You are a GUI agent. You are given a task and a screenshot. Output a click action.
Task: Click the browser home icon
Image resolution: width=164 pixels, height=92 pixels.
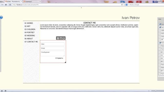coord(6,5)
